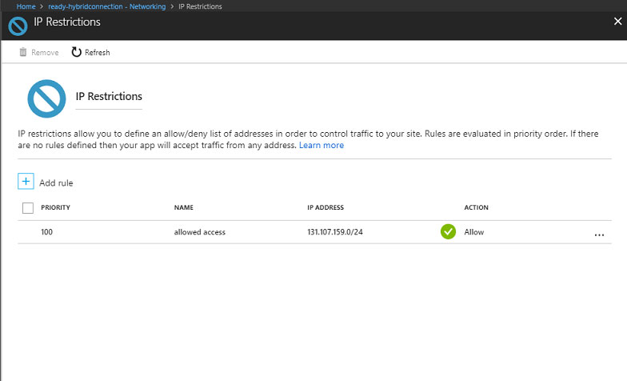
Task: Sort by the PRIORITY column header
Action: 56,207
